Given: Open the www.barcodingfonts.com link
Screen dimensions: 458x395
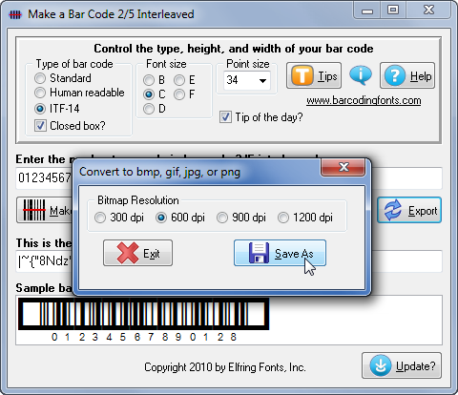Looking at the screenshot, I should pos(364,100).
